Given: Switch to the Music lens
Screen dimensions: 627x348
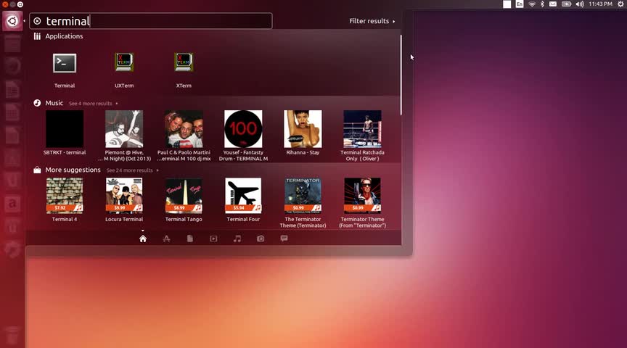Looking at the screenshot, I should click(x=237, y=239).
